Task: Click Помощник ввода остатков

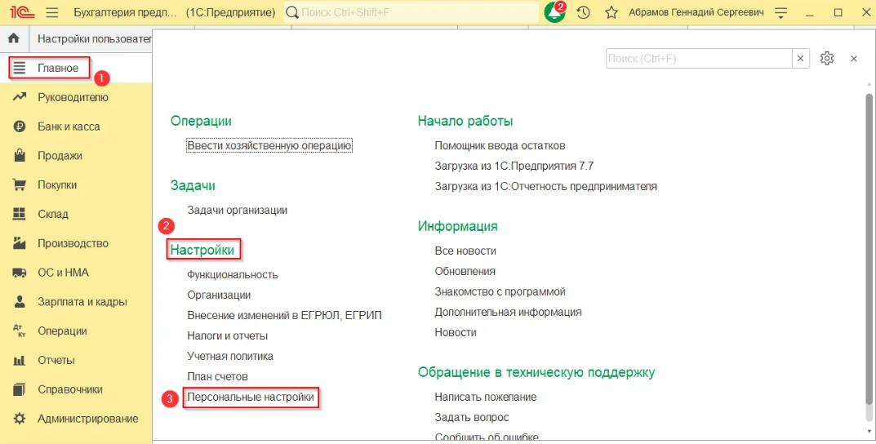Action: pyautogui.click(x=500, y=145)
